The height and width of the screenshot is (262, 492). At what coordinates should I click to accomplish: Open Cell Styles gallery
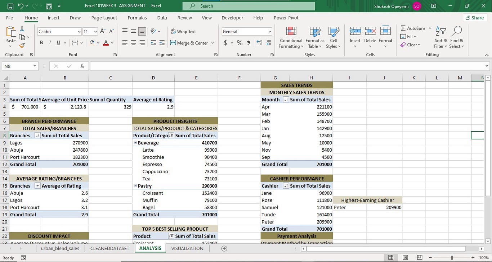334,37
